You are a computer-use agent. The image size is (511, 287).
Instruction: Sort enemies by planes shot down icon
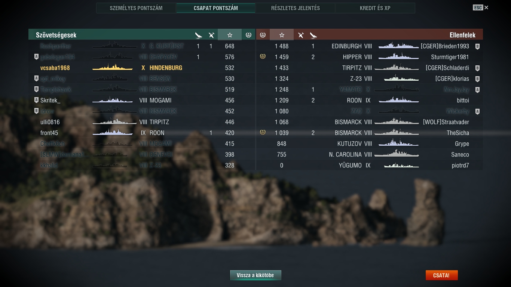pyautogui.click(x=301, y=35)
